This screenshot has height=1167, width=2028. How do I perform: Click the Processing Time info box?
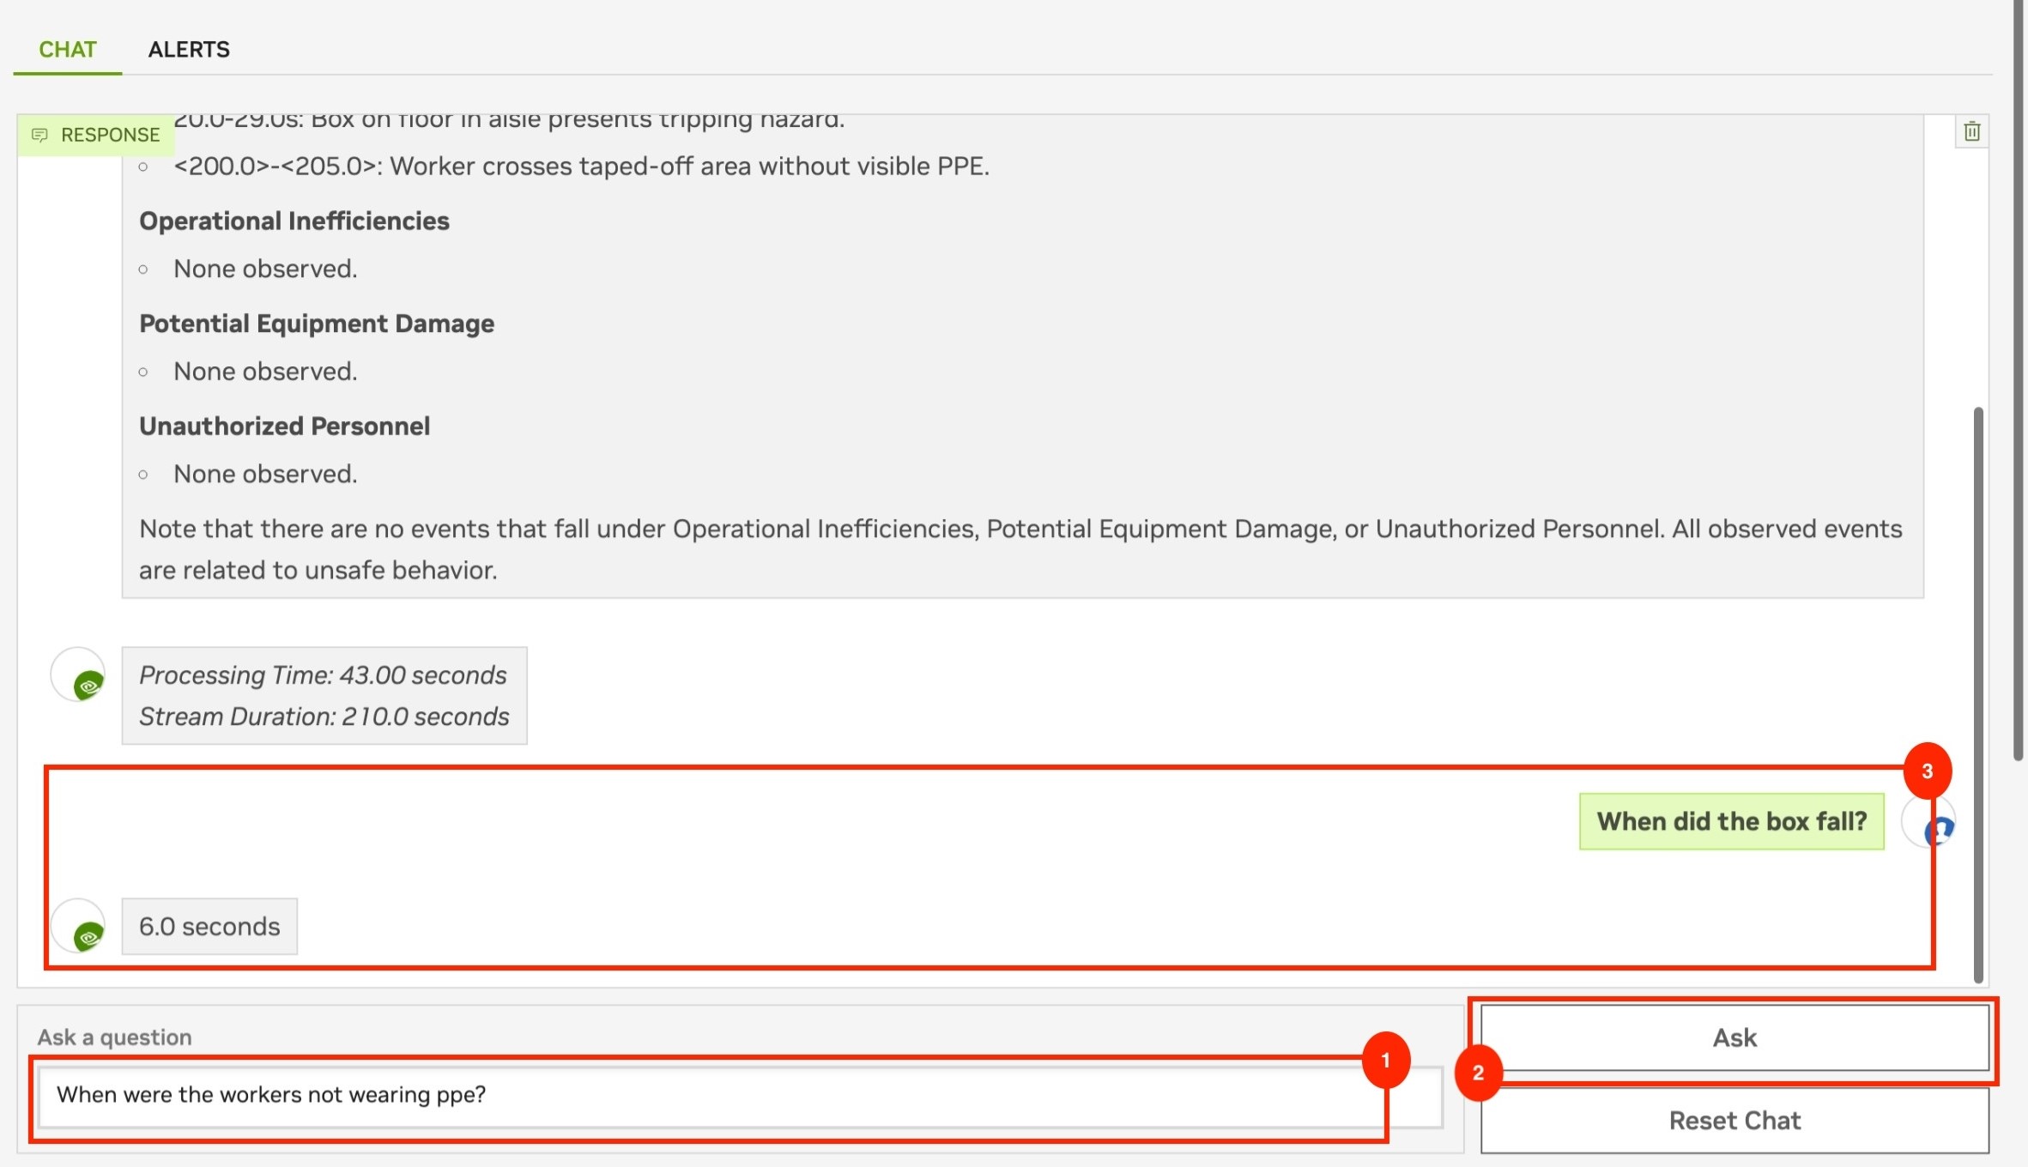tap(324, 696)
